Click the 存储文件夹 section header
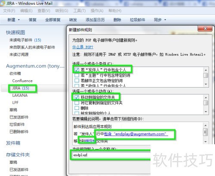 18,155
